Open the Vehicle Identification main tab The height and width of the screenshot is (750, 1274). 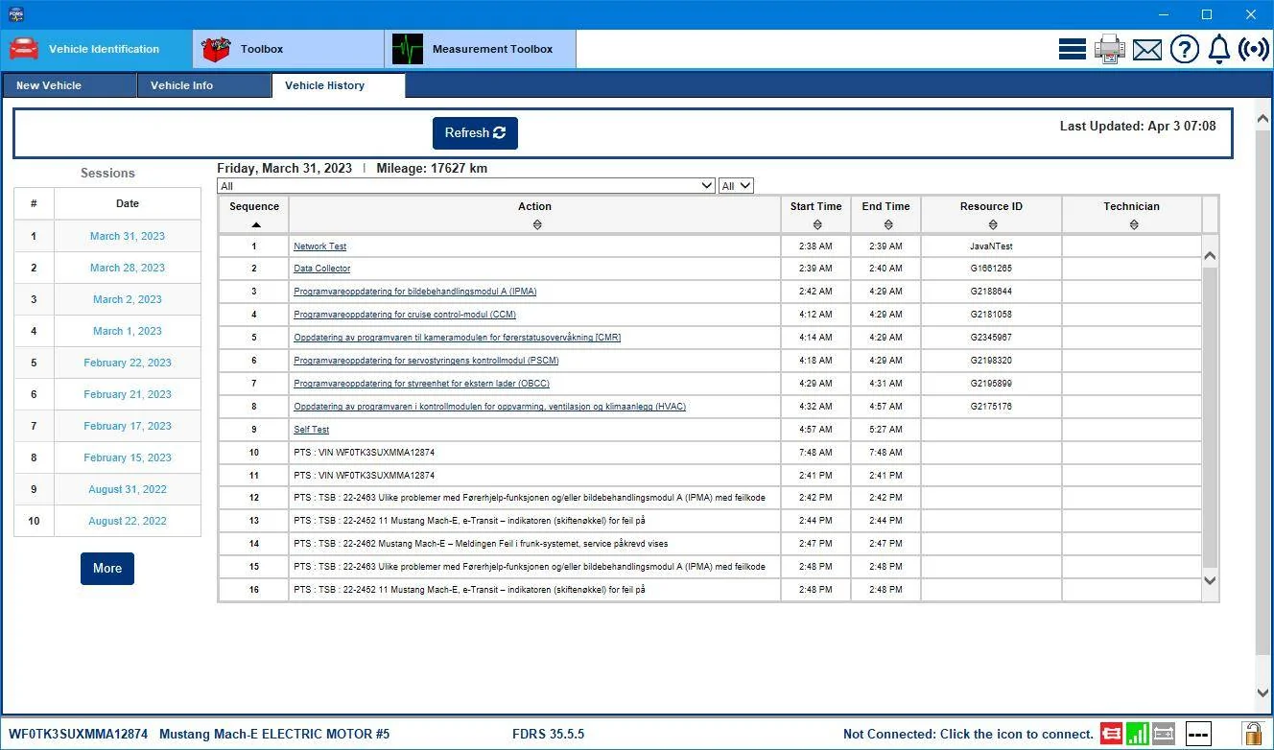[x=96, y=49]
